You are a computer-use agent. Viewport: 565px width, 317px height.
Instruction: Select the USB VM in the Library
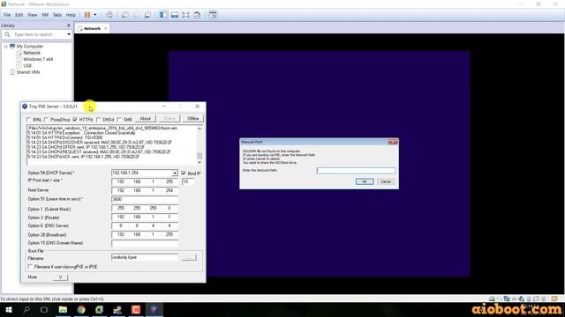(27, 66)
